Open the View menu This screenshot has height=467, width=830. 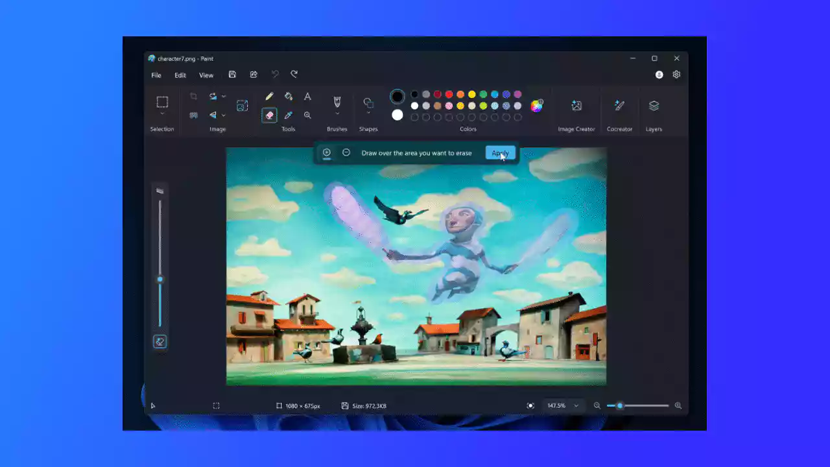click(x=206, y=75)
